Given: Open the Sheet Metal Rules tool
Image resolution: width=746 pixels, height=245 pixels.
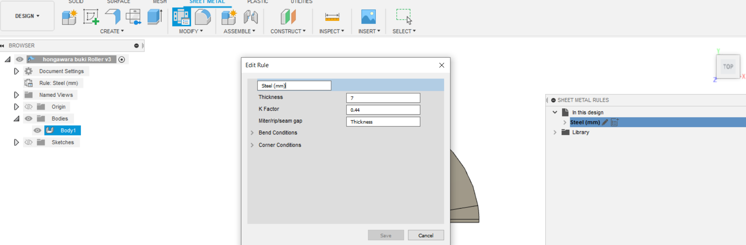Looking at the screenshot, I should point(181,17).
